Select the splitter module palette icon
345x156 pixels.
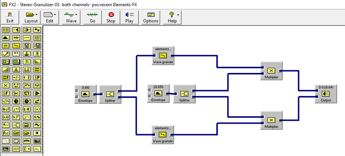[16, 125]
